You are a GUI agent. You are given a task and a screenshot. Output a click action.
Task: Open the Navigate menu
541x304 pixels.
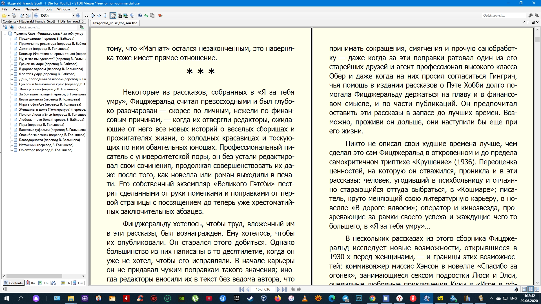pos(32,9)
